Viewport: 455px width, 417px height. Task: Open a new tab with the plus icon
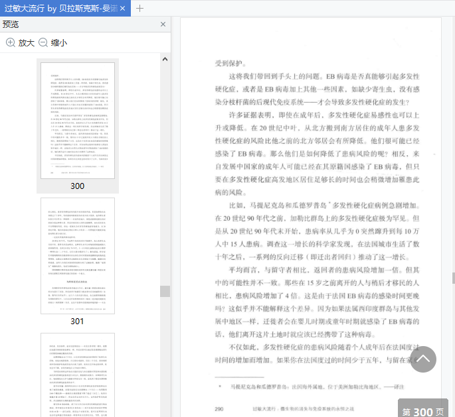tap(139, 9)
